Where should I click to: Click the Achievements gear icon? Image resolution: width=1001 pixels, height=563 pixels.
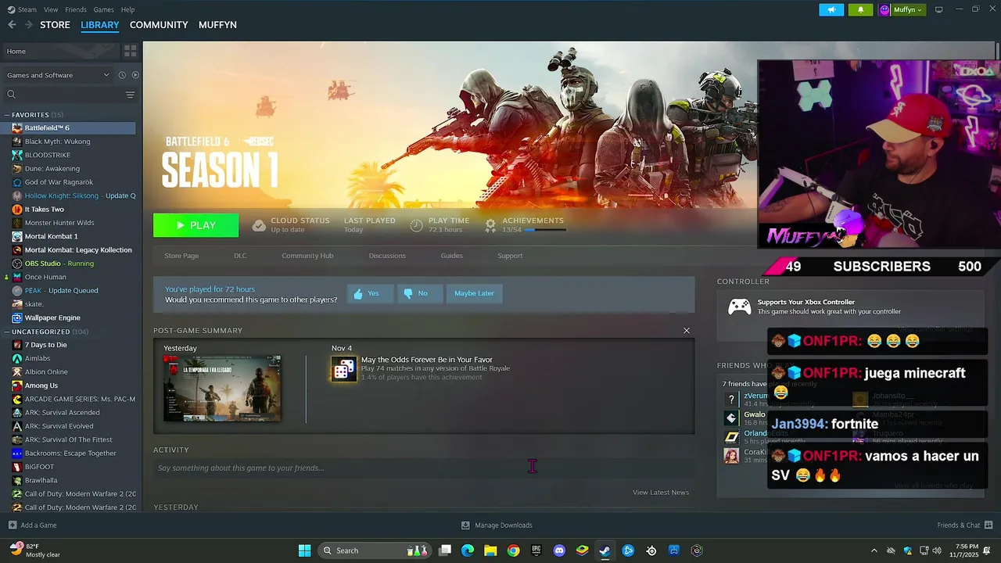point(490,225)
